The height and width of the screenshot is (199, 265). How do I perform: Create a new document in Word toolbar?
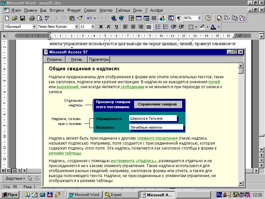click(x=7, y=18)
